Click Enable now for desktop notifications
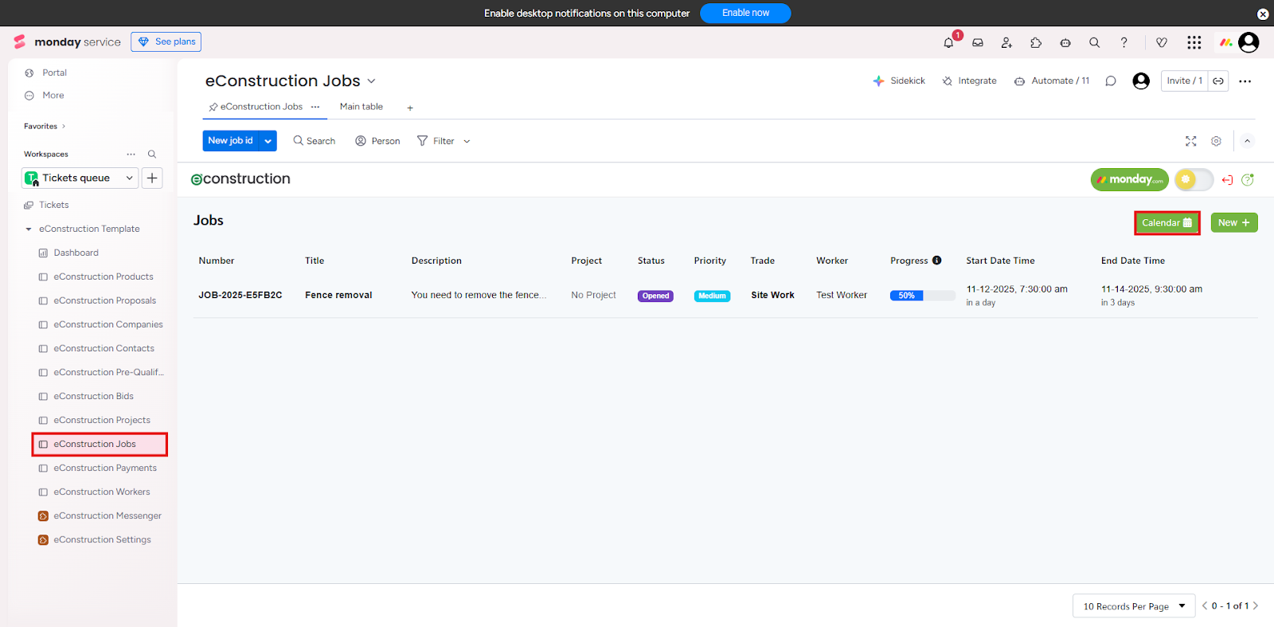 tap(745, 14)
